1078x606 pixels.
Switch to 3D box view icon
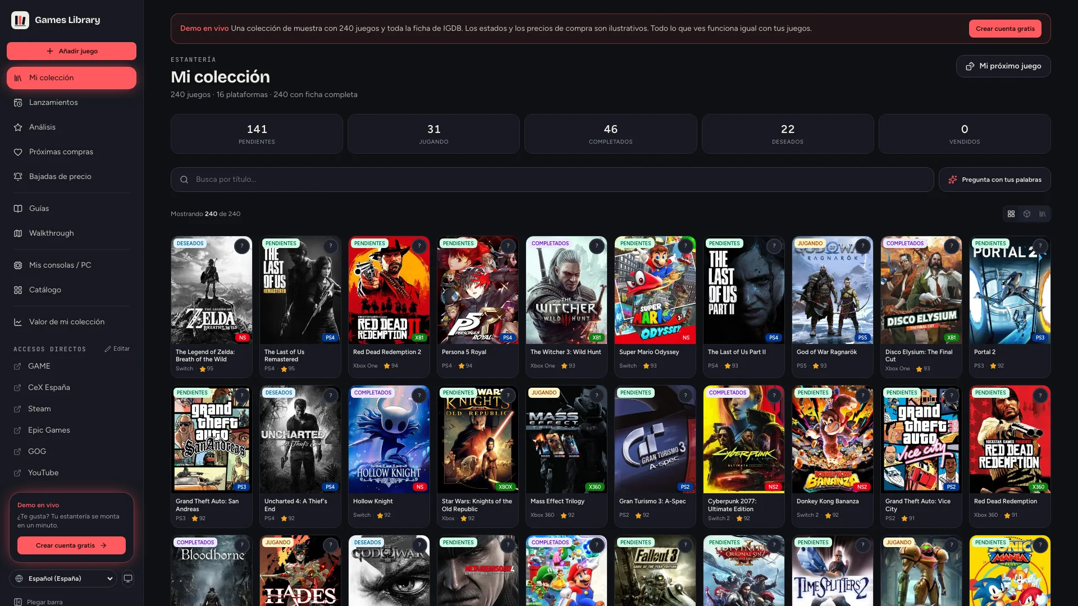click(x=1027, y=214)
